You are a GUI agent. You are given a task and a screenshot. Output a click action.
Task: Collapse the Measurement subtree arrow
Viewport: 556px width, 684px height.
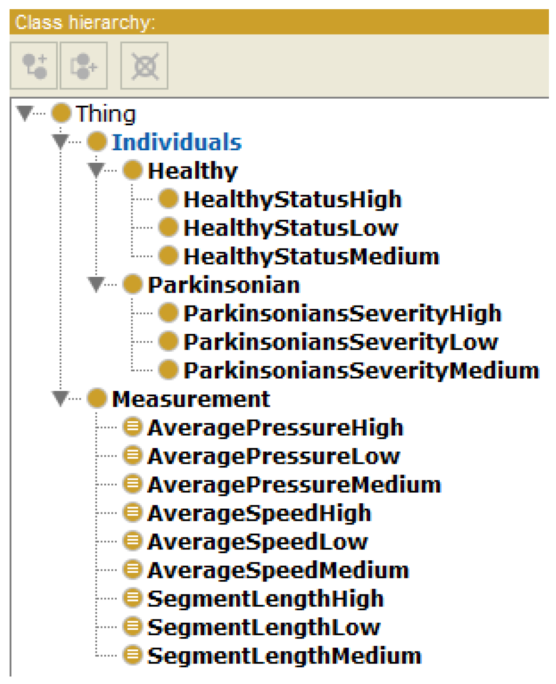pyautogui.click(x=61, y=398)
